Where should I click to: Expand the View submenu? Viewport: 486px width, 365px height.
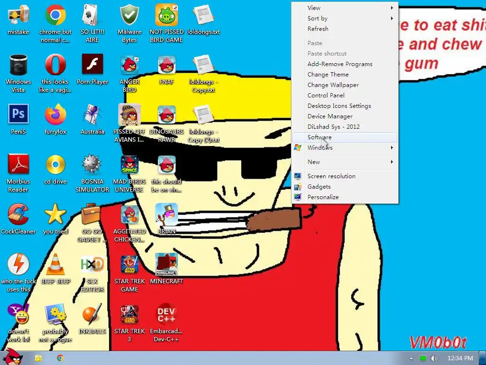click(345, 8)
